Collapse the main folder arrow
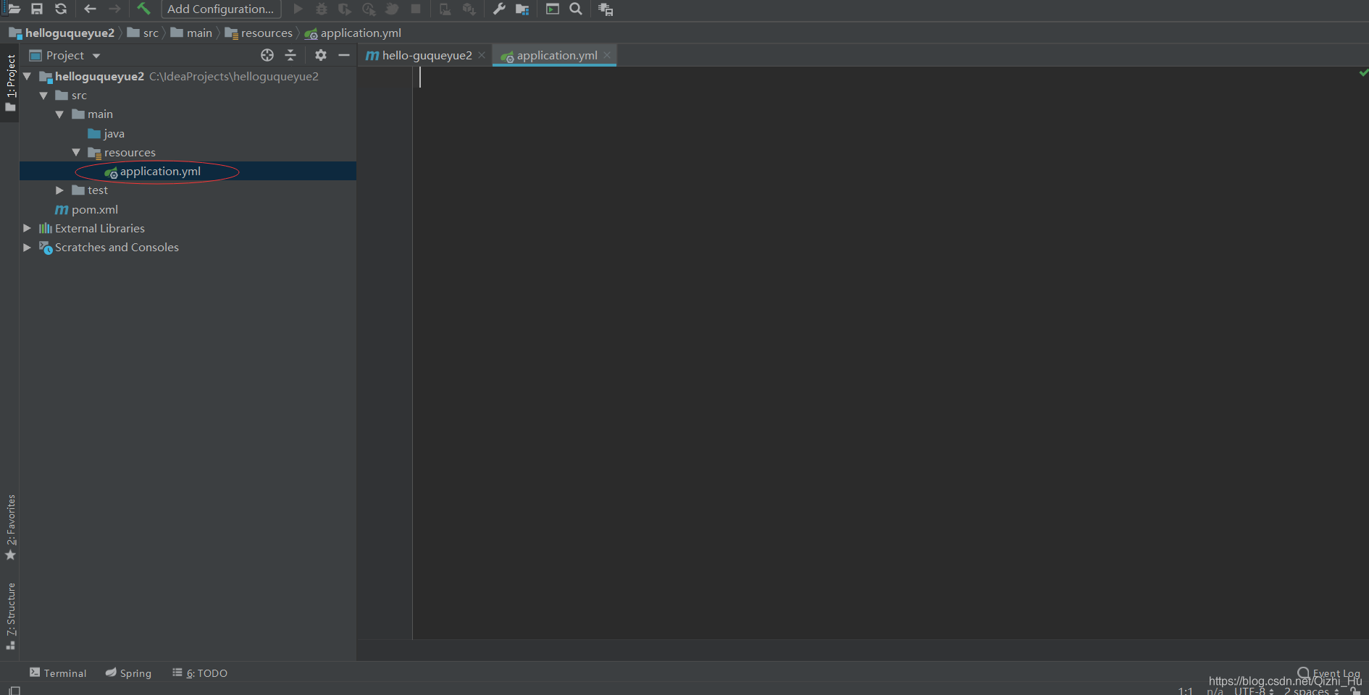 pyautogui.click(x=59, y=114)
